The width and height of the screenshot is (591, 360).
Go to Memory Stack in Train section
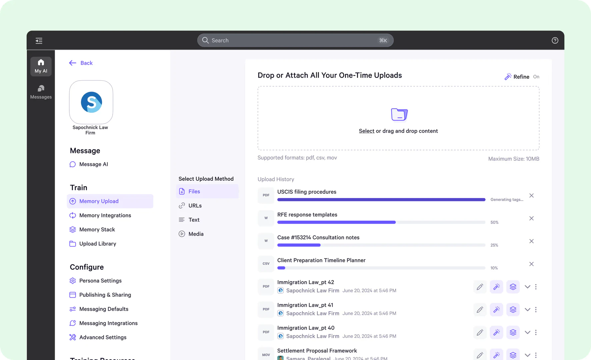click(x=97, y=230)
